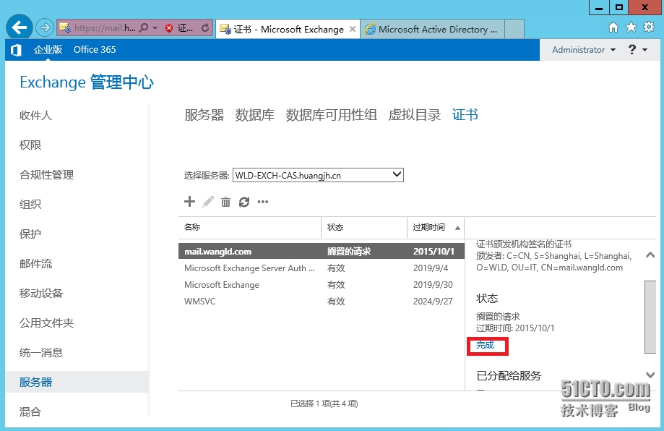Click the plus icon to add new certificate
The height and width of the screenshot is (431, 664).
coord(190,201)
